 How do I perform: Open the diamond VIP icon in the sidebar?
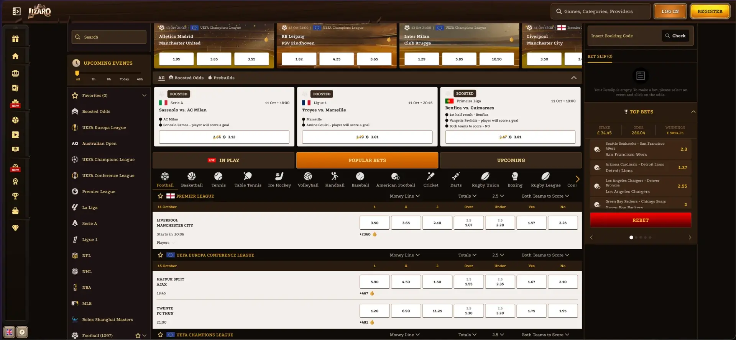coord(15,228)
